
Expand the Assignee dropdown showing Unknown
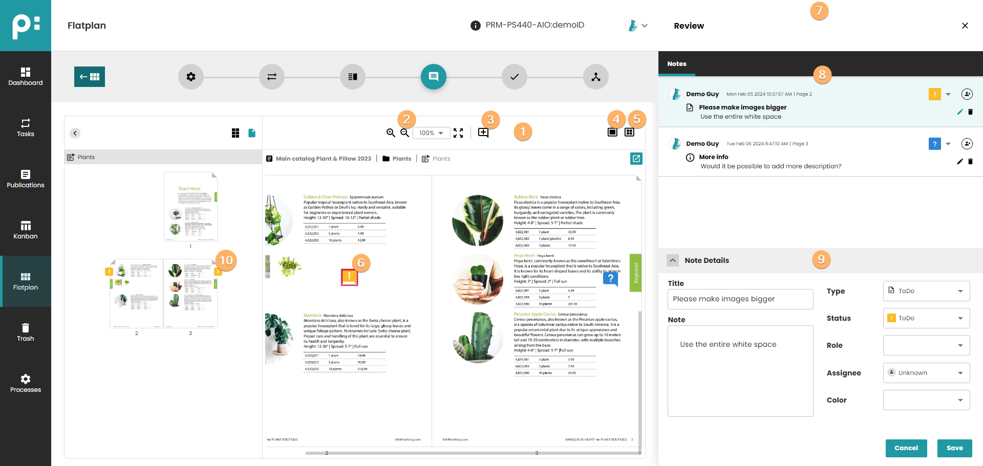(x=926, y=373)
